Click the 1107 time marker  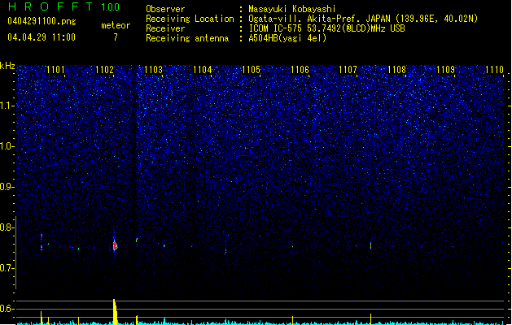tap(348, 70)
